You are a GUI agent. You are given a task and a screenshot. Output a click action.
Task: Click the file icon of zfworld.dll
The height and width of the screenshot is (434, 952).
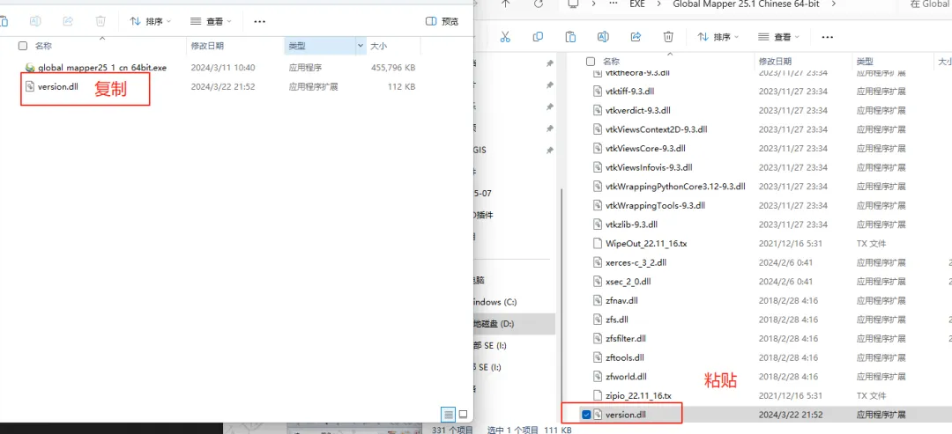click(598, 377)
